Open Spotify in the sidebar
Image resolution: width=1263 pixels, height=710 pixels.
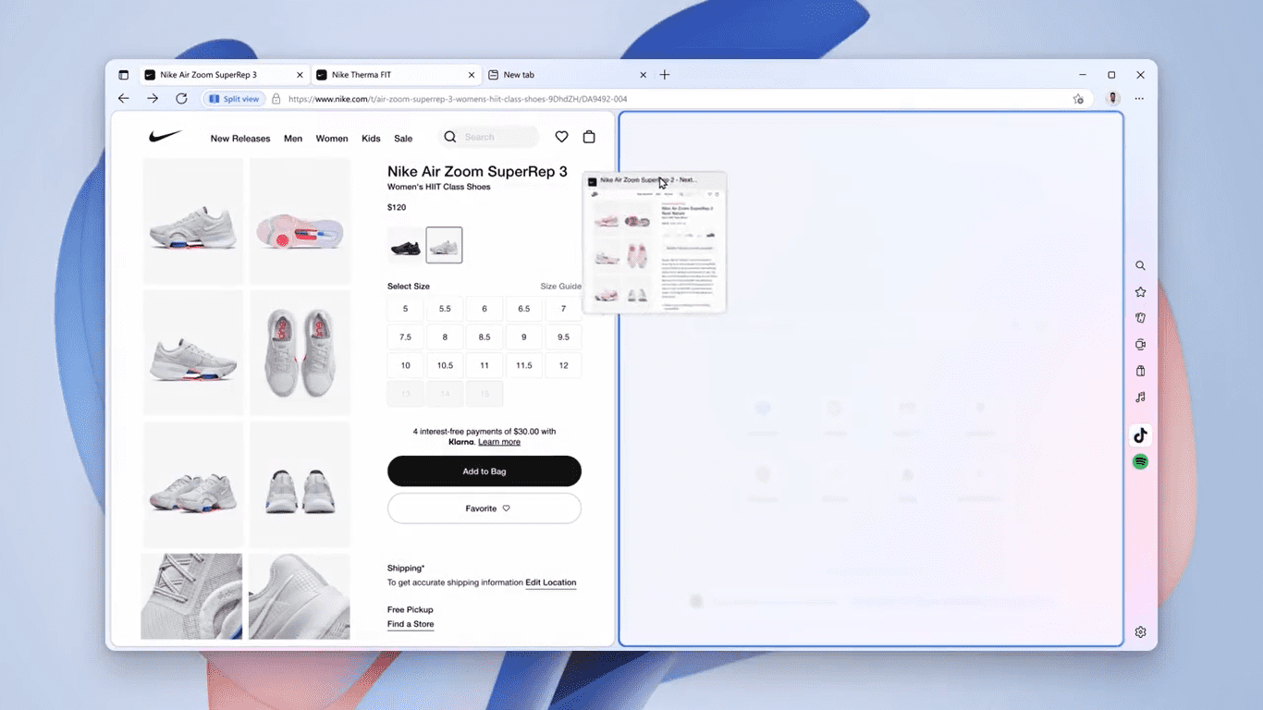(1140, 462)
